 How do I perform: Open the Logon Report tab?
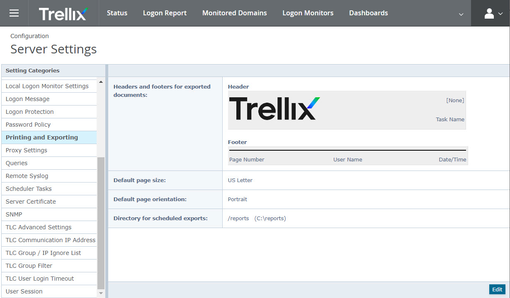tap(165, 13)
